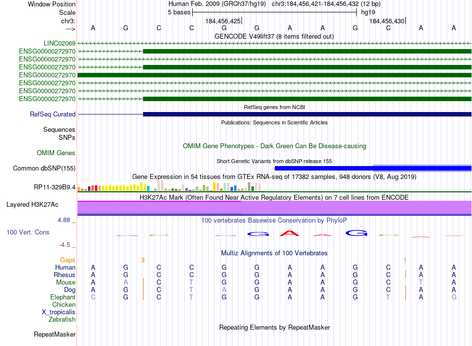The height and width of the screenshot is (346, 472).
Task: Click the Elephant row's faded G base
Action: pos(454,297)
